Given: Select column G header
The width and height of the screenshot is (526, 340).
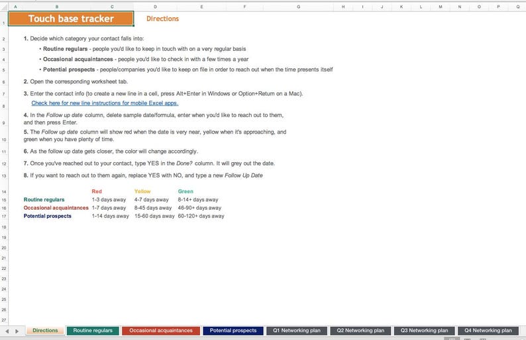Looking at the screenshot, I should pos(298,7).
